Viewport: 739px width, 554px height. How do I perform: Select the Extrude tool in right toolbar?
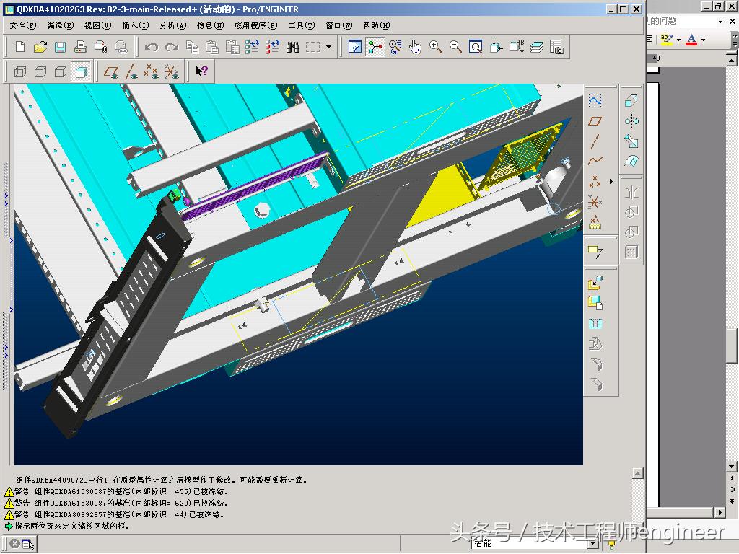[x=631, y=101]
